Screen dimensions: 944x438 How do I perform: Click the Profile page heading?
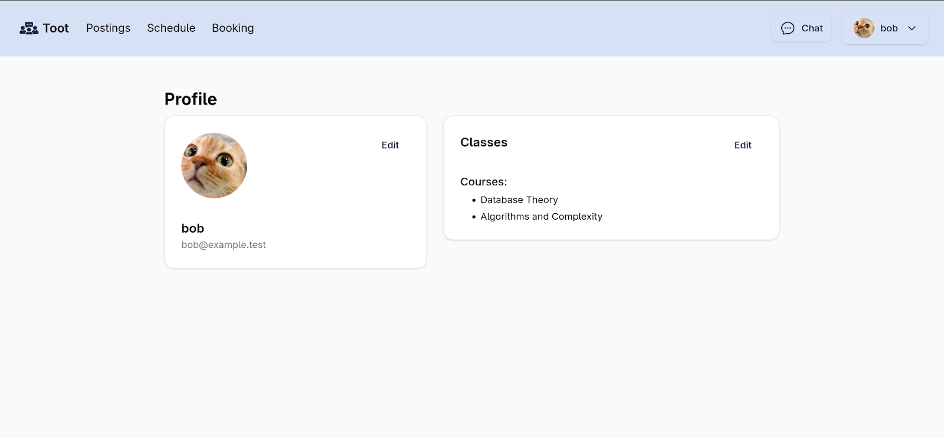click(x=191, y=99)
